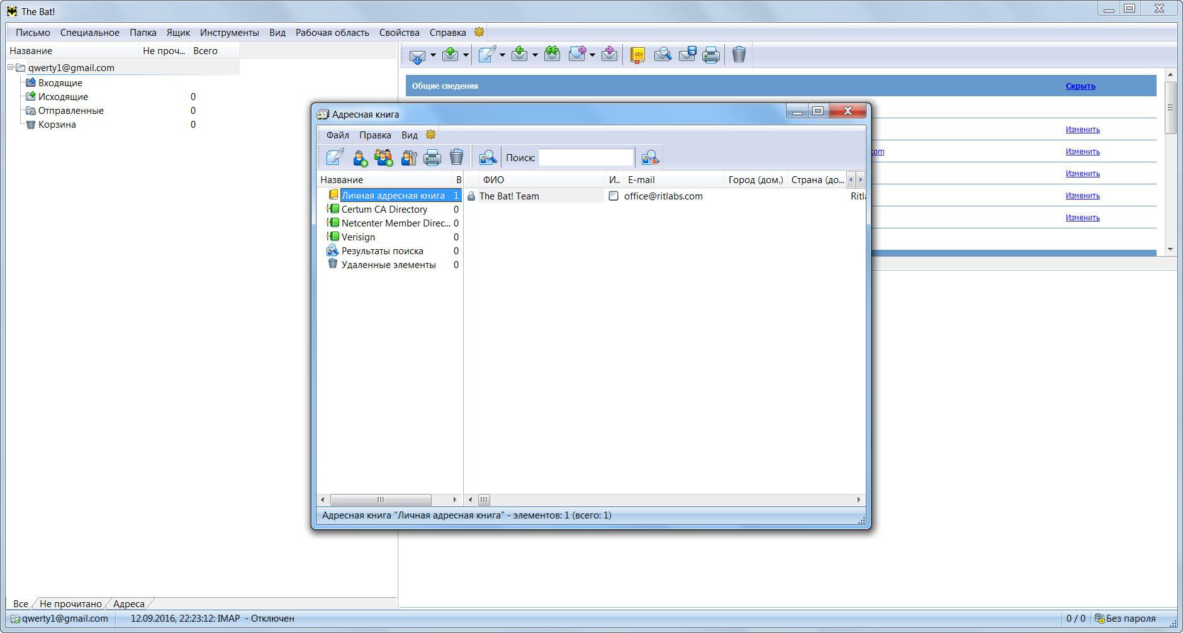Search contacts with the magnifier card icon
The image size is (1183, 633).
point(488,157)
